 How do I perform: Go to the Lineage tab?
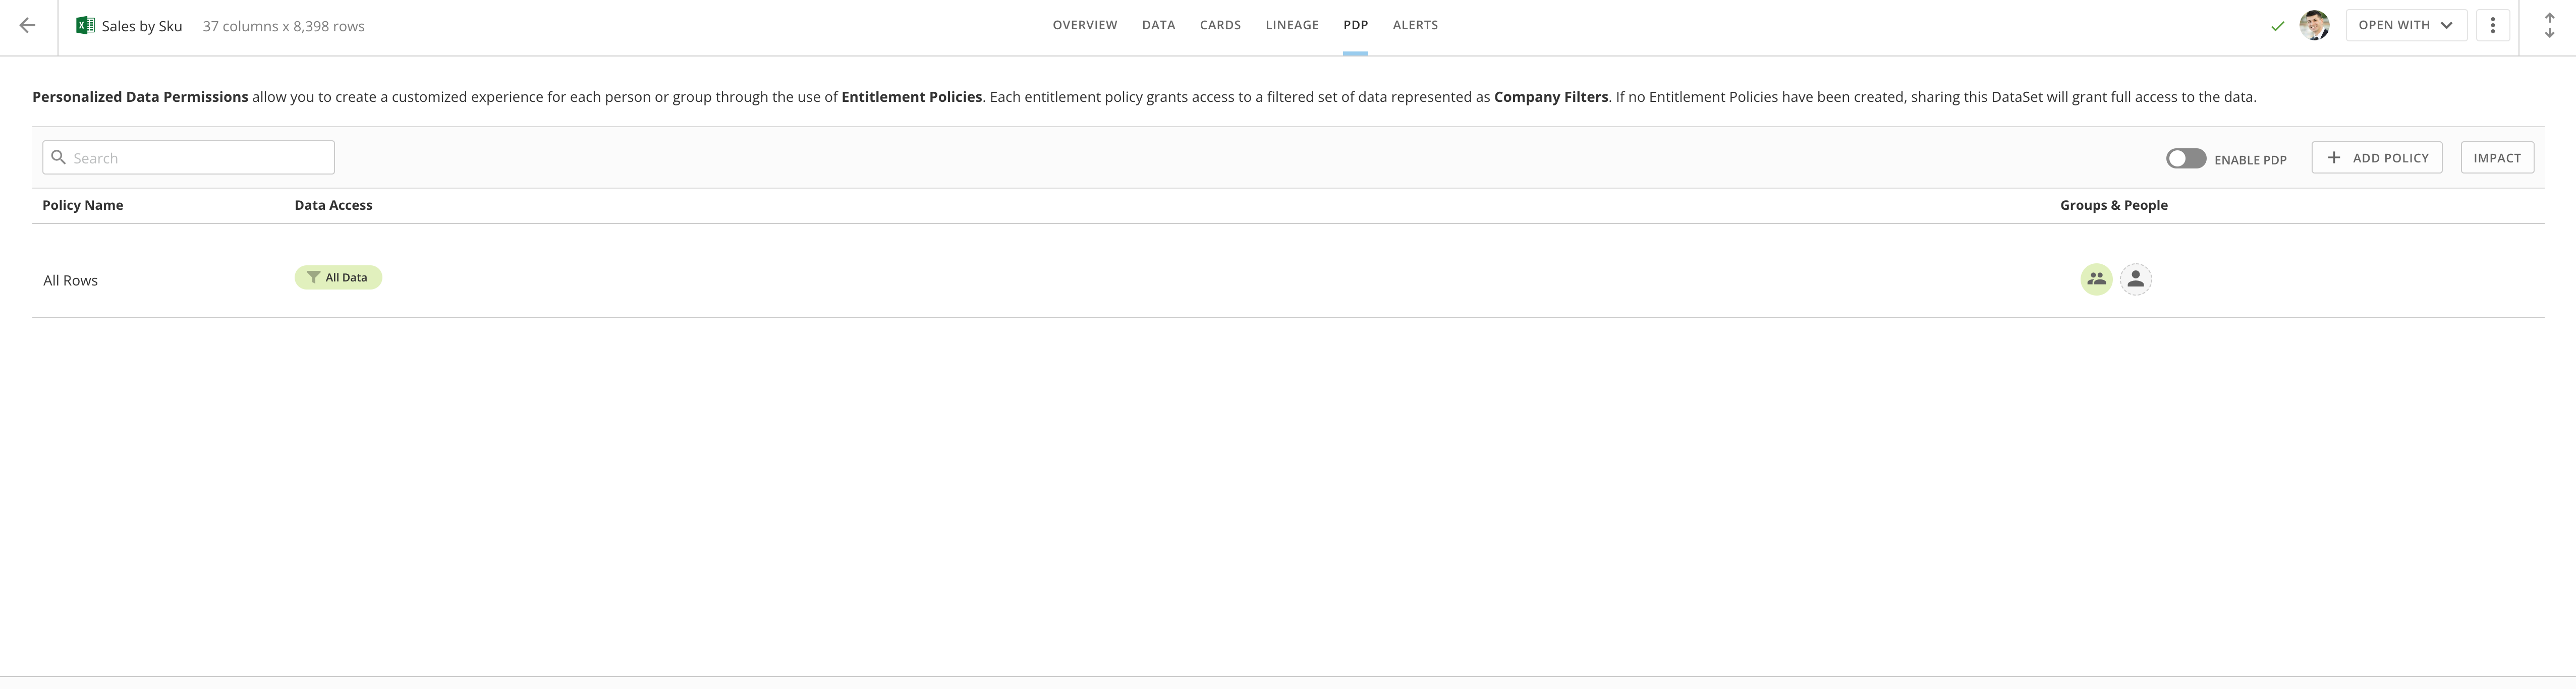coord(1291,25)
